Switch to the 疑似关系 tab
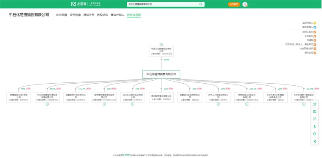Screen dimensions: 322x158 89,15
